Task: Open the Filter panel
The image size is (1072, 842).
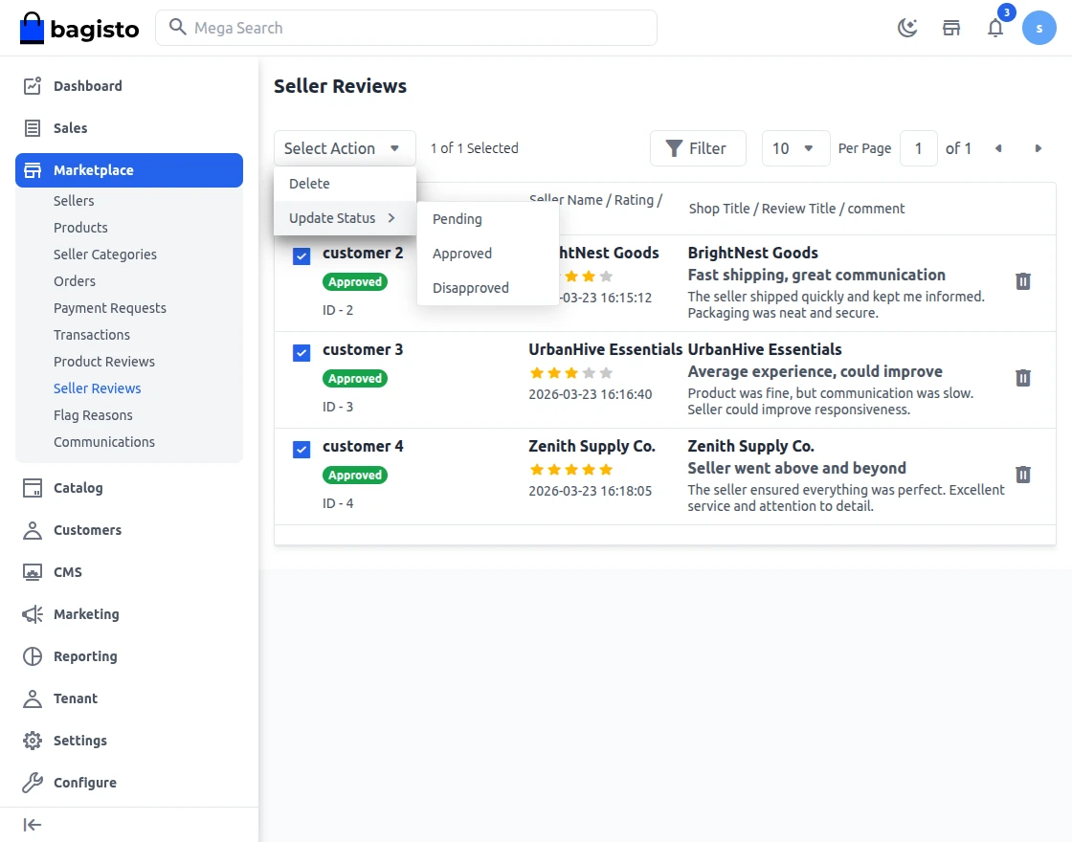Action: point(697,148)
